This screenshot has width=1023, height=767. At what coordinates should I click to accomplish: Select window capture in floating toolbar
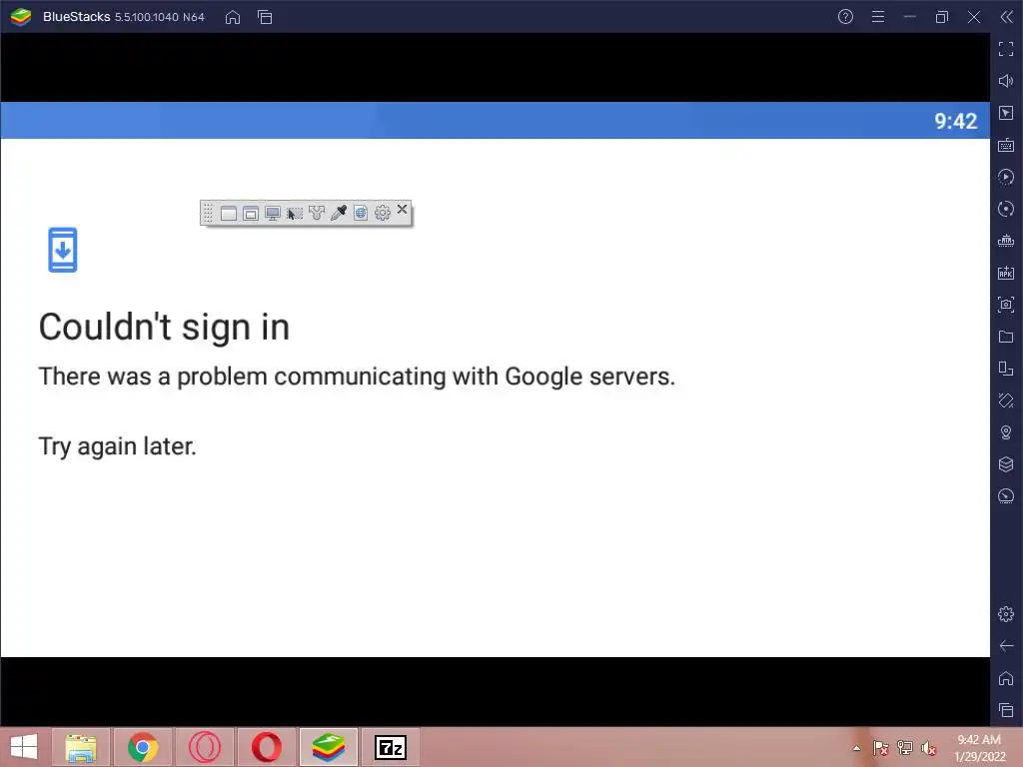coord(229,214)
